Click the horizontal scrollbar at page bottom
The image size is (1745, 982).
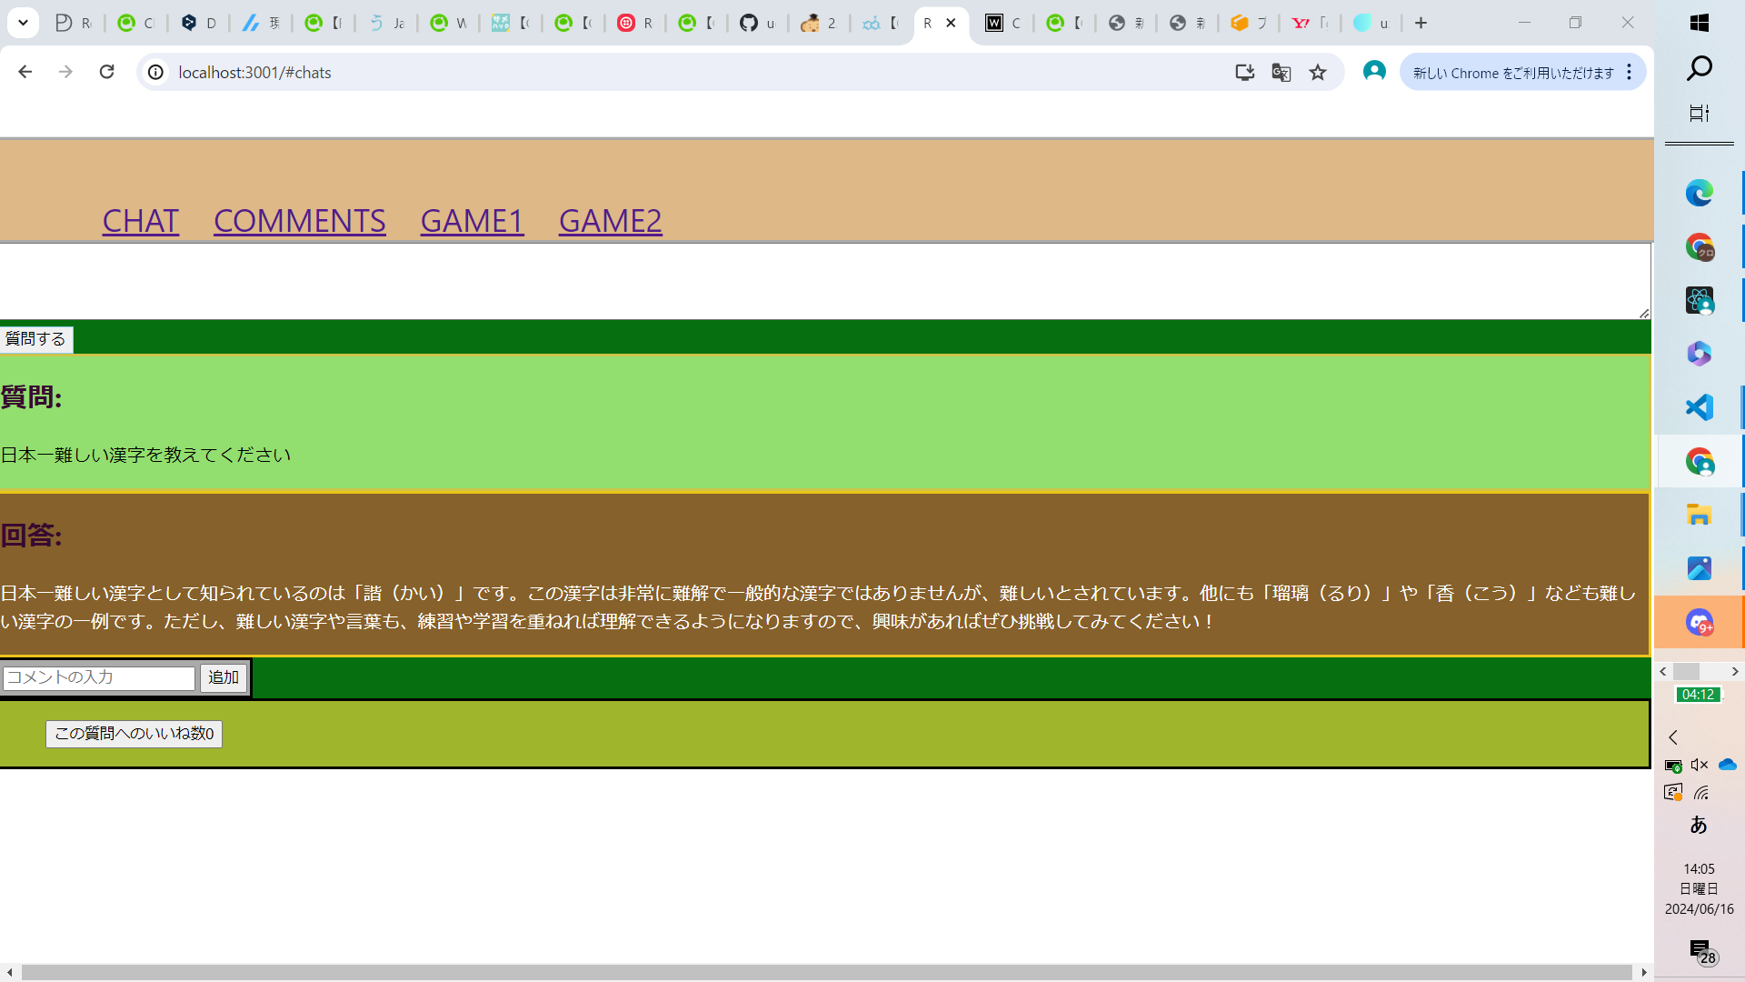(825, 972)
